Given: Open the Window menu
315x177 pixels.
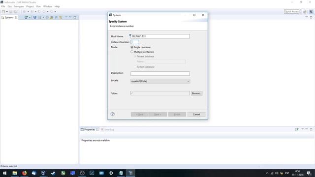Looking at the screenshot, I should click(x=48, y=6).
